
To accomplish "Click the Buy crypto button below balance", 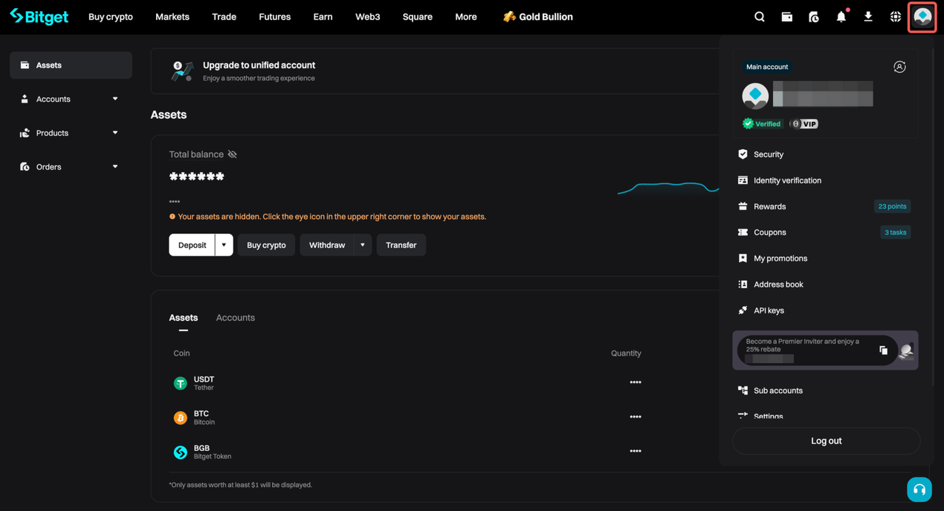I will 266,245.
